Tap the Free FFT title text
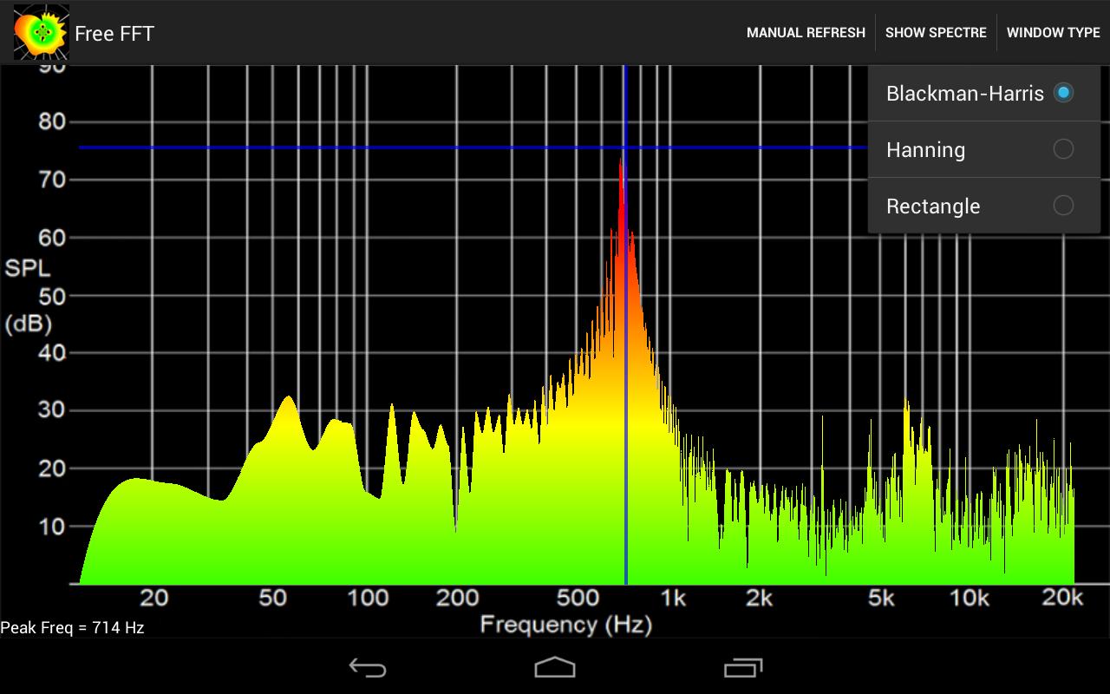 [114, 34]
